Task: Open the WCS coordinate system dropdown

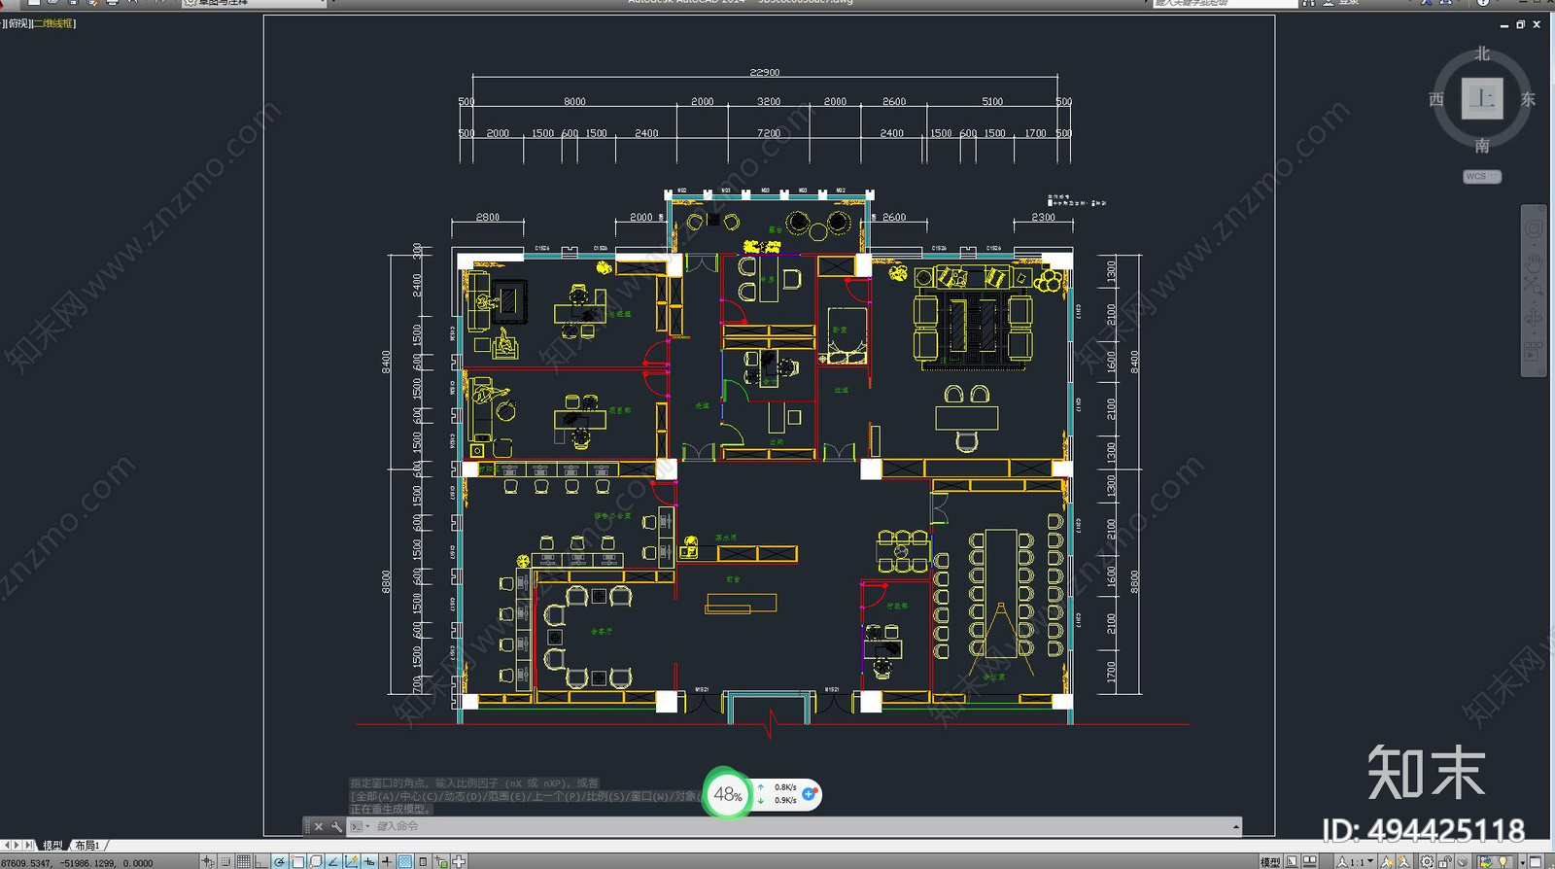Action: [x=1481, y=177]
